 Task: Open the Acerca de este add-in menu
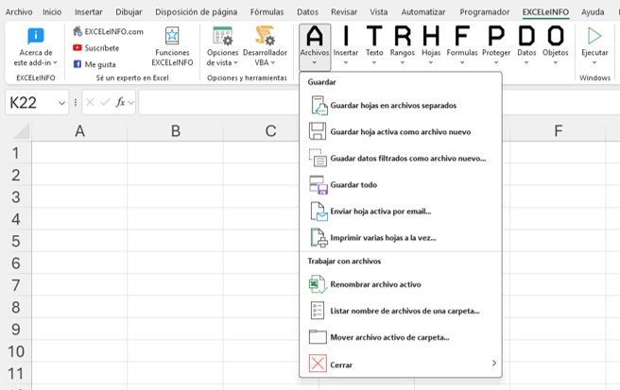pos(36,46)
